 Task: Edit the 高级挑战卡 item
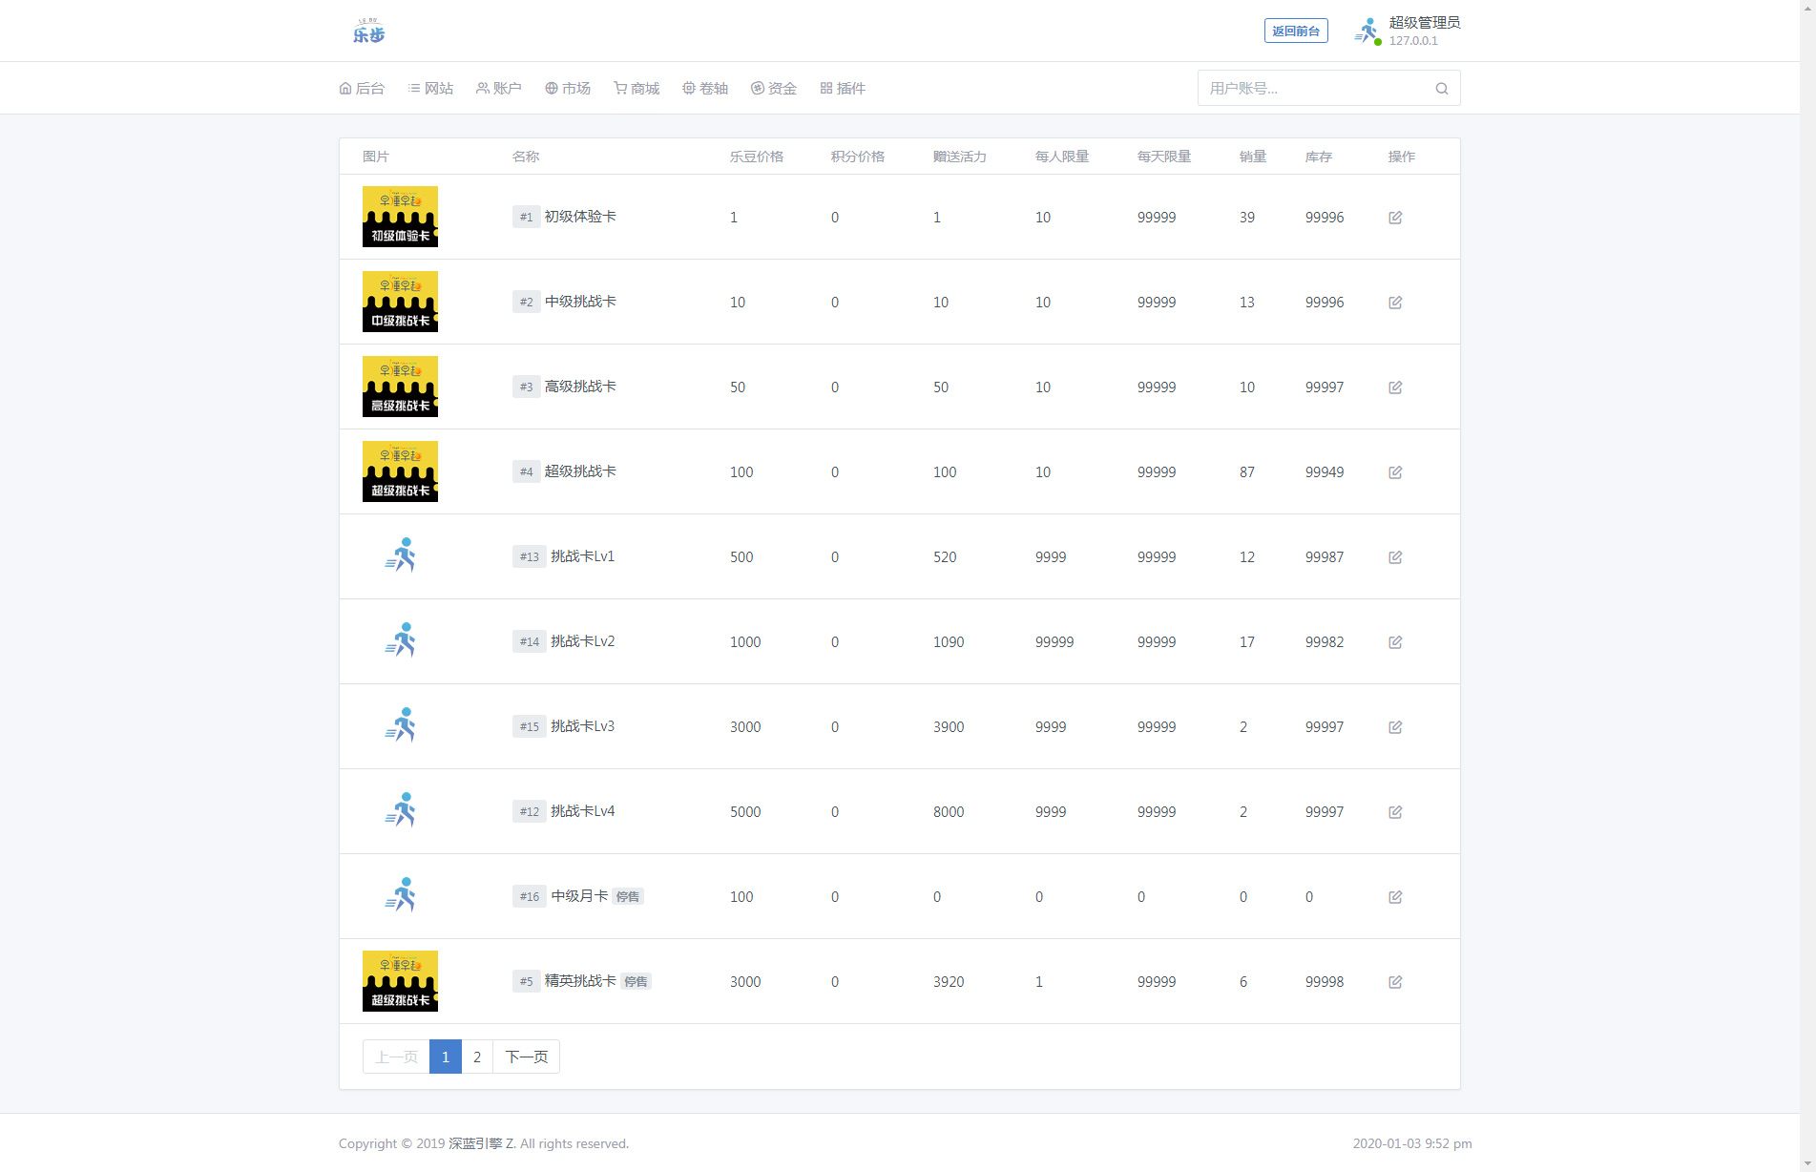tap(1395, 387)
